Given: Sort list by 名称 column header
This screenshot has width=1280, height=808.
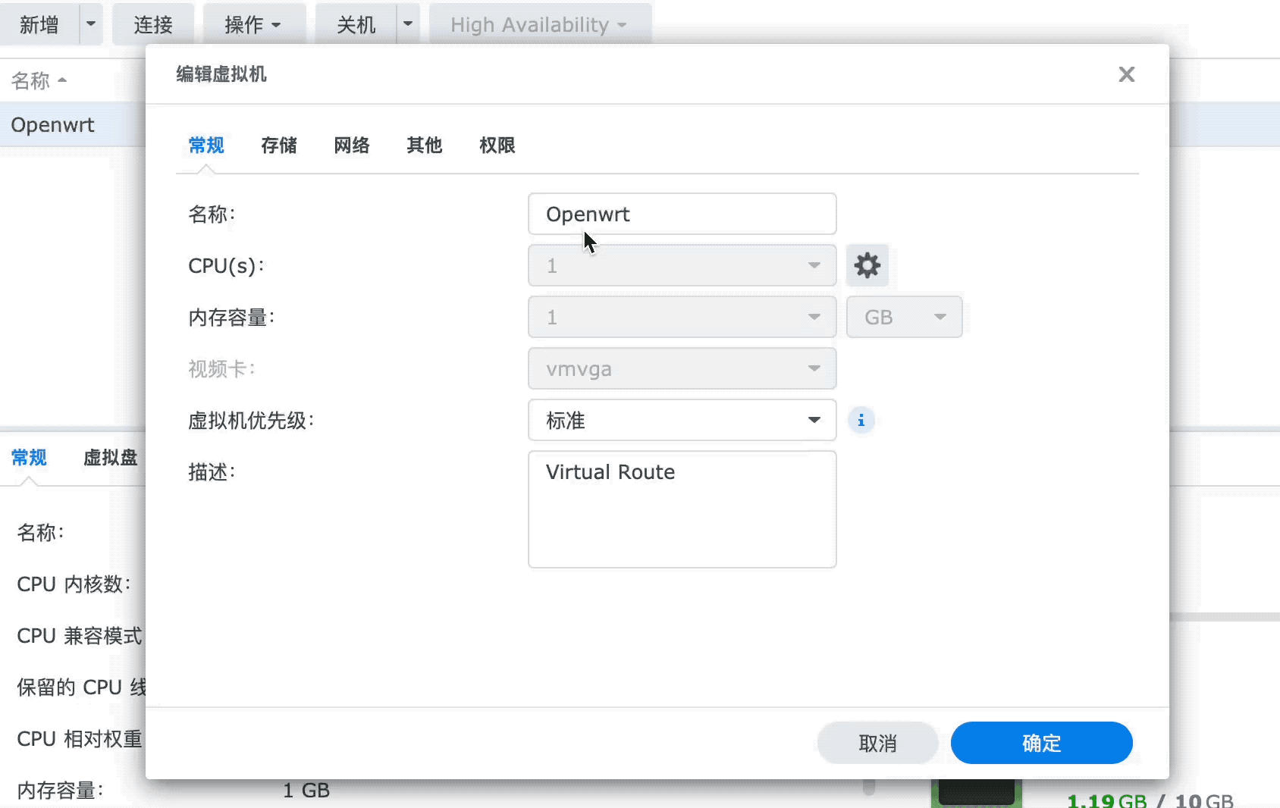Looking at the screenshot, I should [38, 80].
